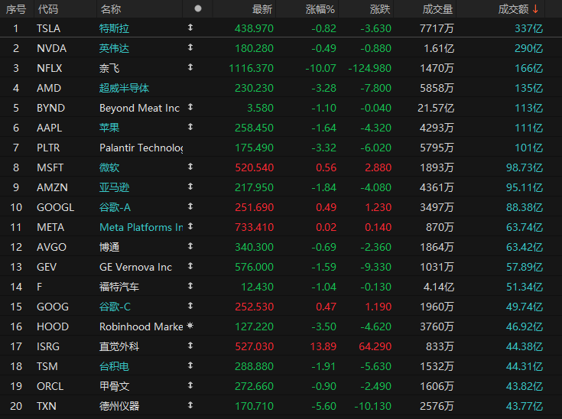Click the 43.77亿 turnover cell
The image size is (562, 419).
525,407
